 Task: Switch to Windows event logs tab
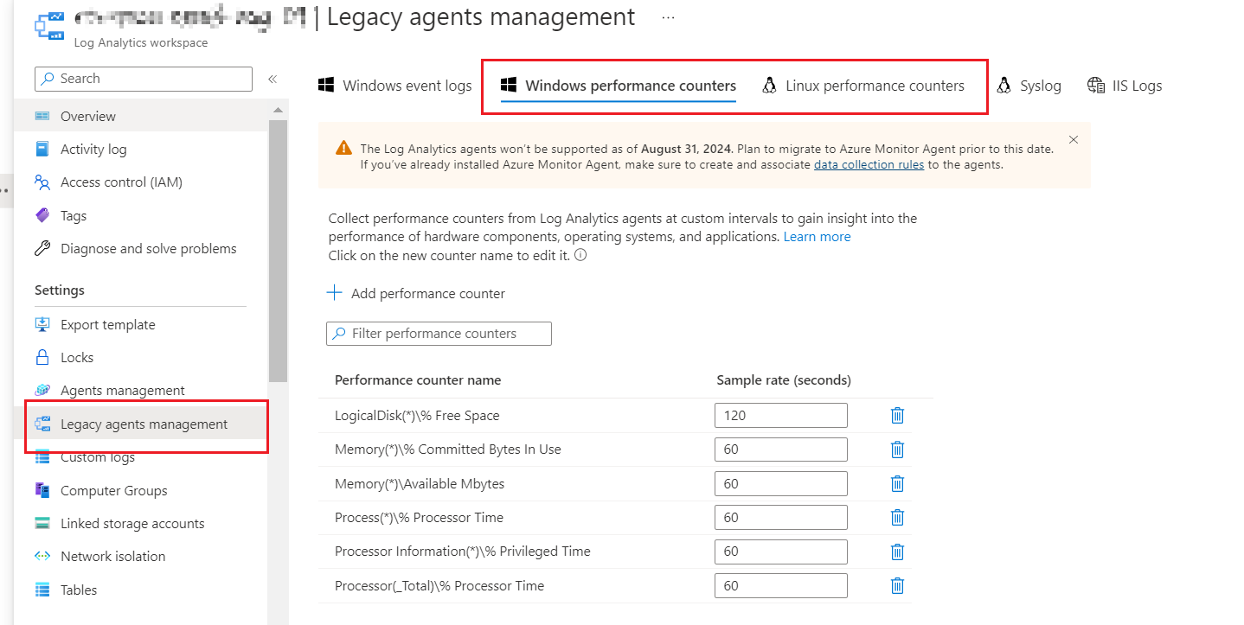pyautogui.click(x=395, y=86)
